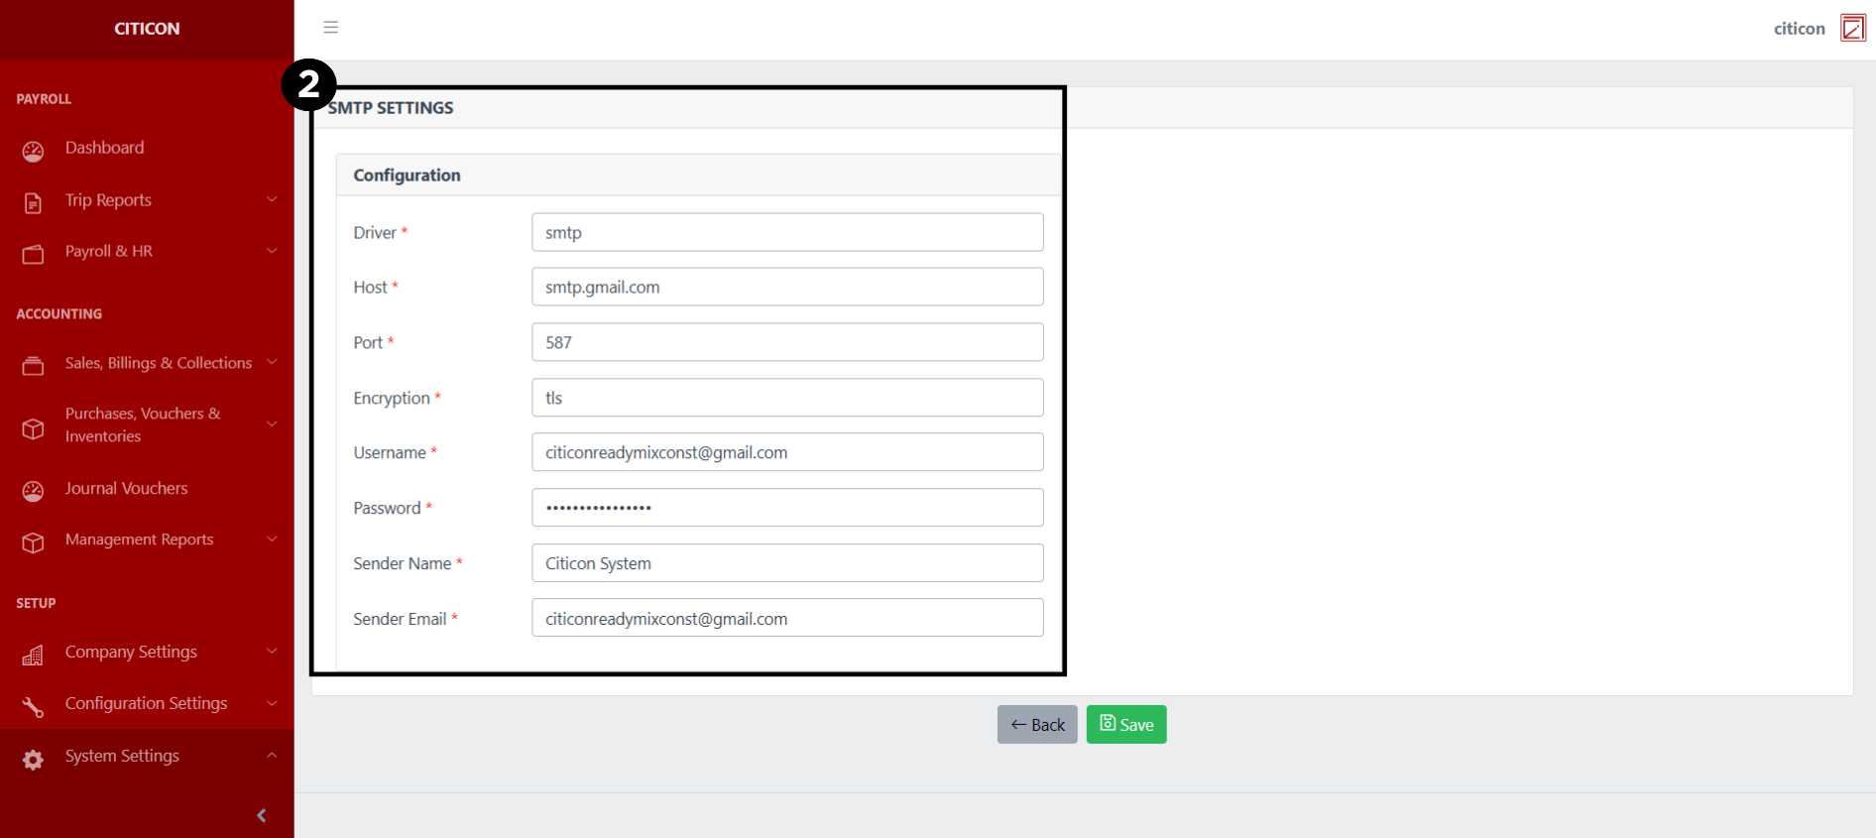
Task: Expand the Management Reports chevron
Action: point(272,539)
